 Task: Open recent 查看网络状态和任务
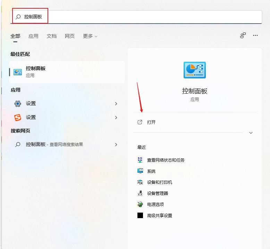tap(166, 160)
